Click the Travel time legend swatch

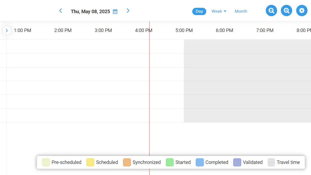coord(271,162)
